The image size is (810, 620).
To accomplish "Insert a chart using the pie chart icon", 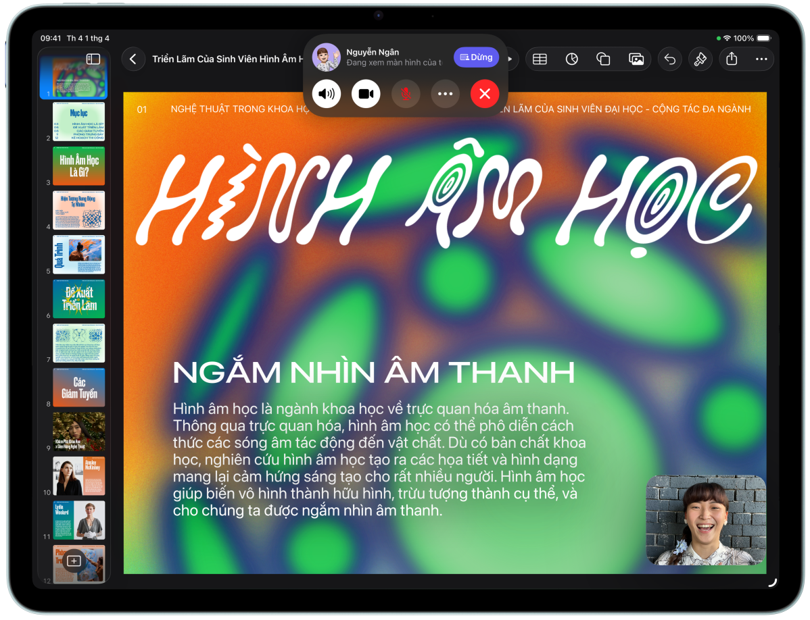I will (572, 59).
